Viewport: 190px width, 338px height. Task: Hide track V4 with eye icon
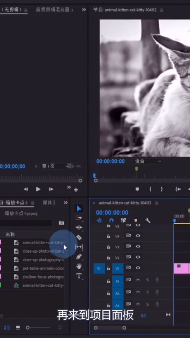coord(138,235)
